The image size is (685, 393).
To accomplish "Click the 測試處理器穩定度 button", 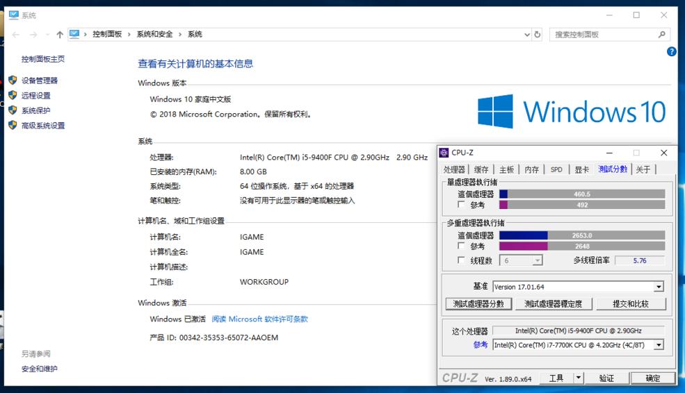I will pos(554,303).
